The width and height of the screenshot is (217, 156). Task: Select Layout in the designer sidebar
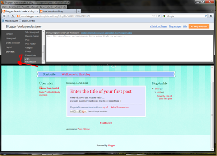click(x=9, y=47)
